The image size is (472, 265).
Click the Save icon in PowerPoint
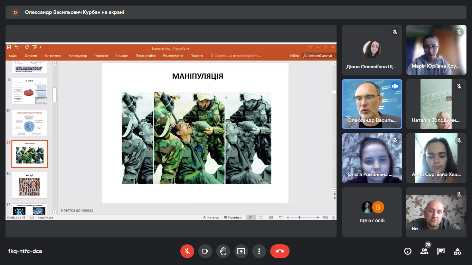point(9,47)
